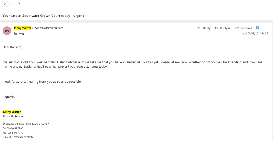Click the purple Reply arrow icon
The width and height of the screenshot is (273, 141).
(x=199, y=28)
